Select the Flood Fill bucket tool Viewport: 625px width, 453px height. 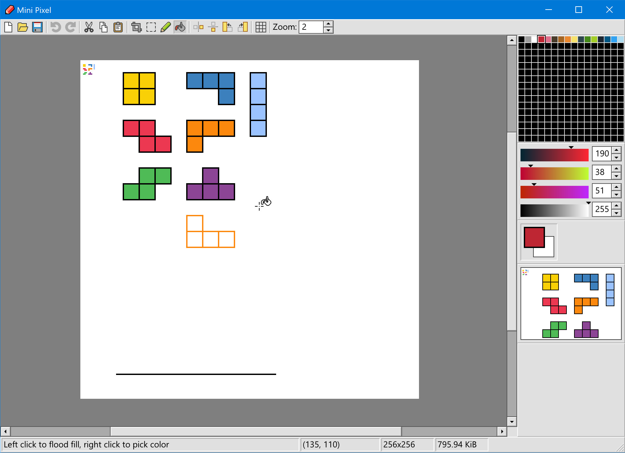tap(180, 27)
